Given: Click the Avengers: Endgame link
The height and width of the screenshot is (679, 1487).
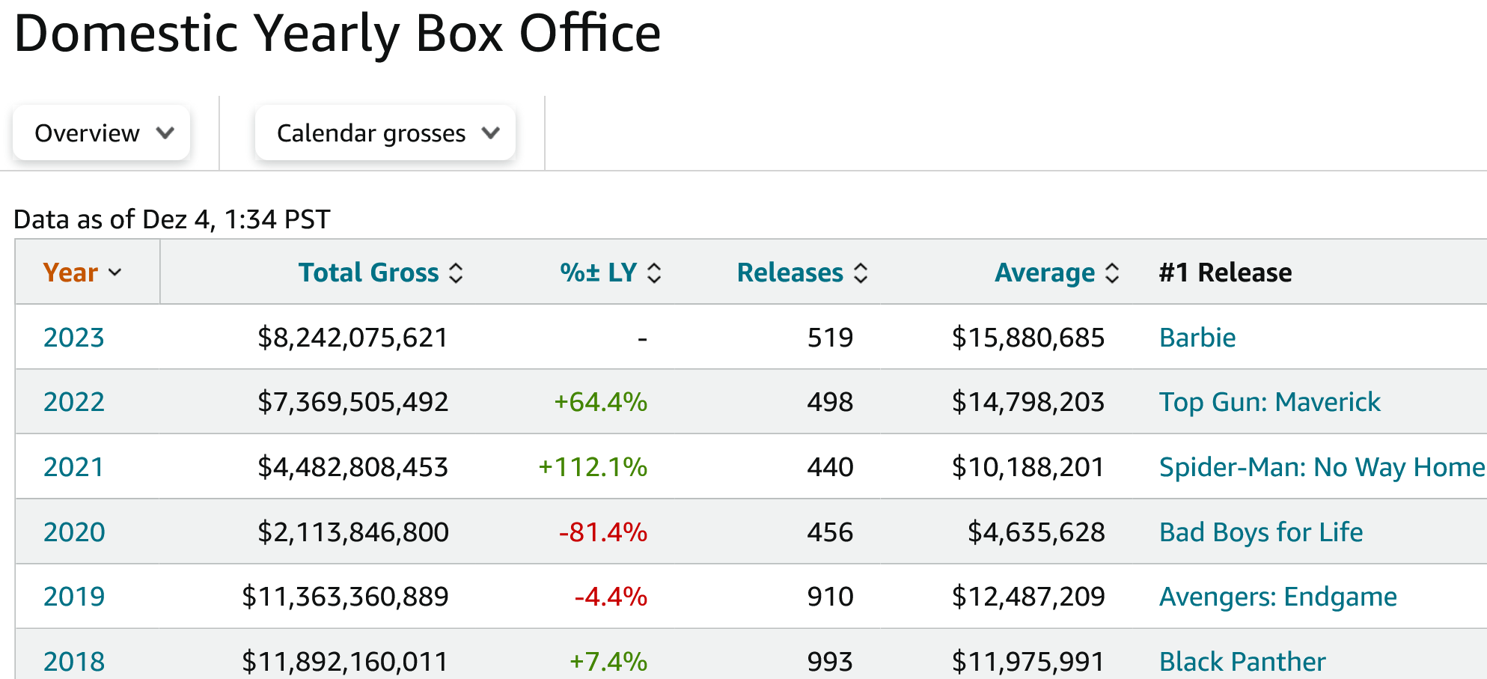Looking at the screenshot, I should click(1277, 597).
